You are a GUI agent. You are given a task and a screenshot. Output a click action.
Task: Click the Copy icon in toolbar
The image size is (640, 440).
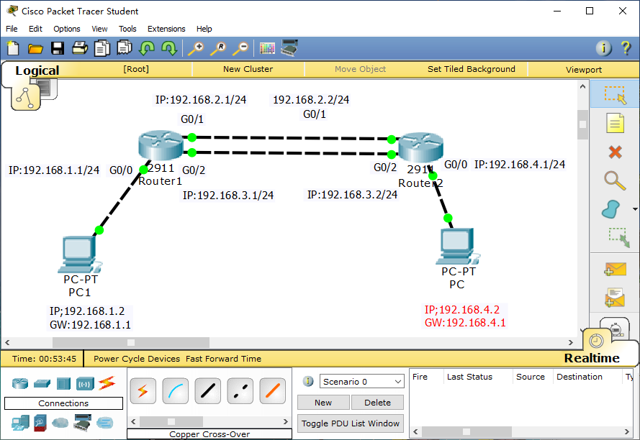pos(102,48)
